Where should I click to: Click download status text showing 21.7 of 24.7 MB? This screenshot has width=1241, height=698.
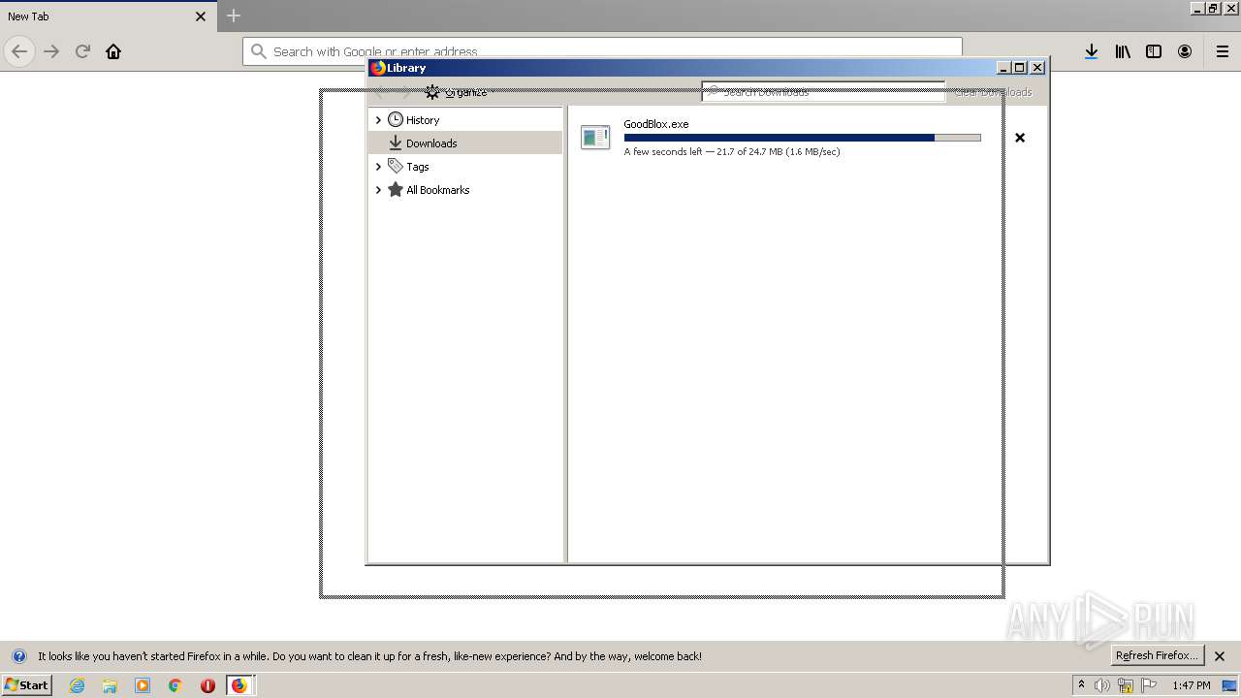click(732, 152)
